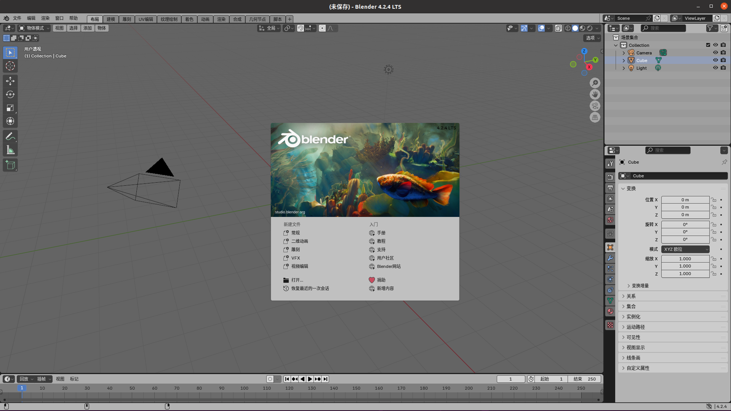The height and width of the screenshot is (411, 731).
Task: Open the Playback dropdown in timeline
Action: [26, 379]
